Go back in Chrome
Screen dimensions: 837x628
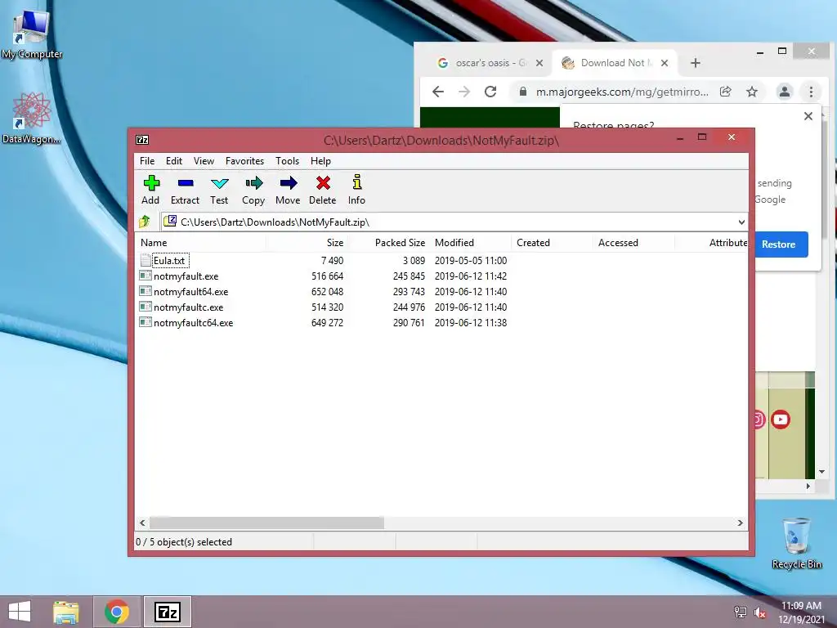tap(438, 92)
